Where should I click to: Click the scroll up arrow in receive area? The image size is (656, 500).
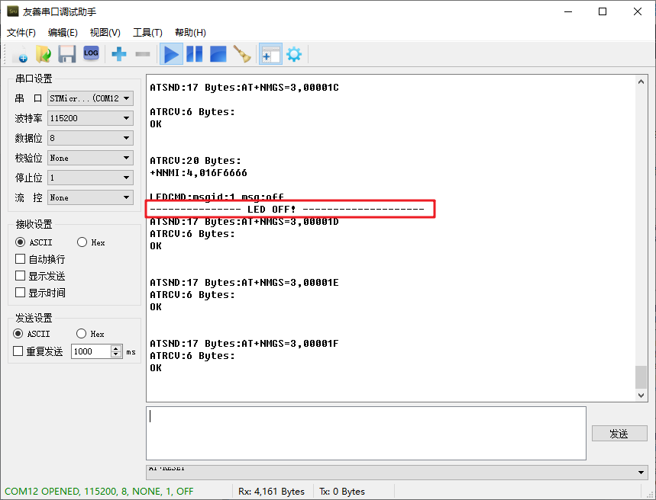tap(641, 82)
